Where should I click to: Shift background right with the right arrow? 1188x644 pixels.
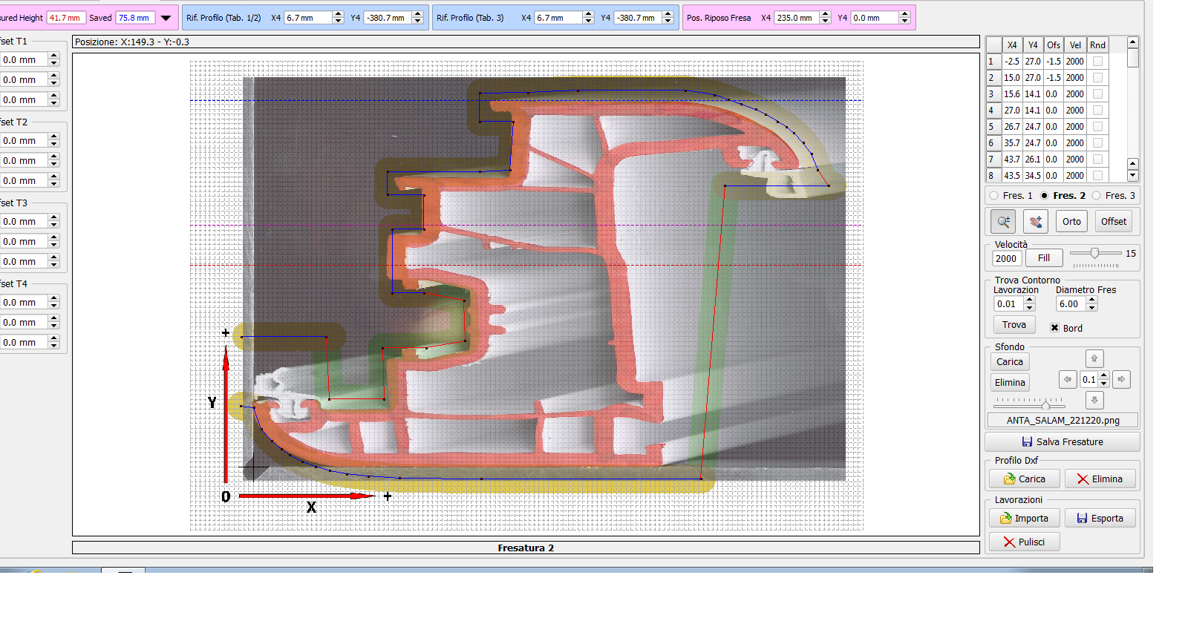click(1121, 379)
